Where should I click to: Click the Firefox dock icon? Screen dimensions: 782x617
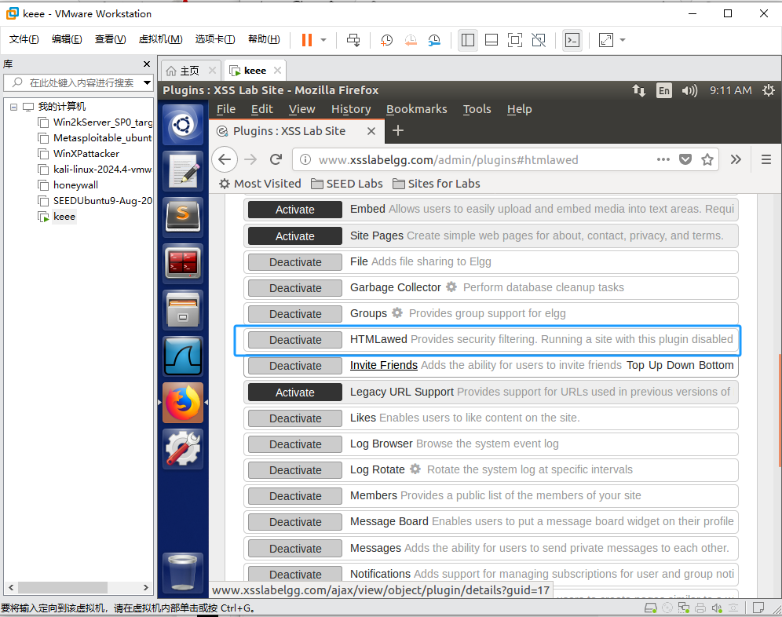tap(183, 403)
